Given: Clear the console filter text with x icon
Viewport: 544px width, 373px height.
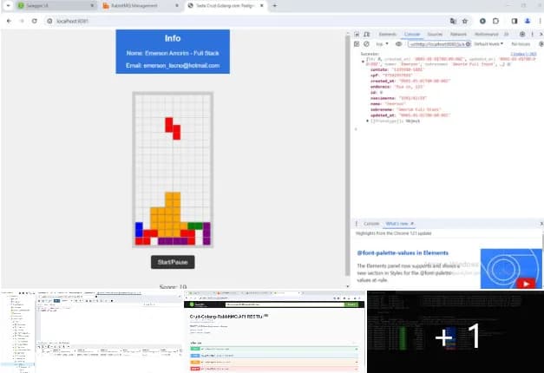Looking at the screenshot, I should (468, 44).
